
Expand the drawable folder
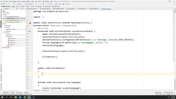[3, 26]
